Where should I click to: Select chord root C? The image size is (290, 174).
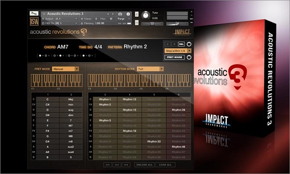coord(47,99)
